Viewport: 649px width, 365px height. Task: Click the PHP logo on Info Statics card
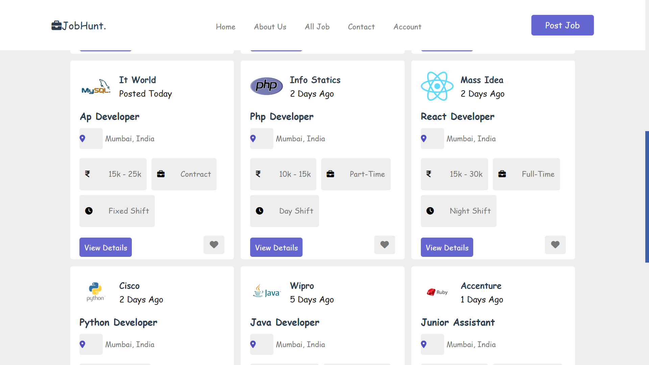(x=266, y=86)
